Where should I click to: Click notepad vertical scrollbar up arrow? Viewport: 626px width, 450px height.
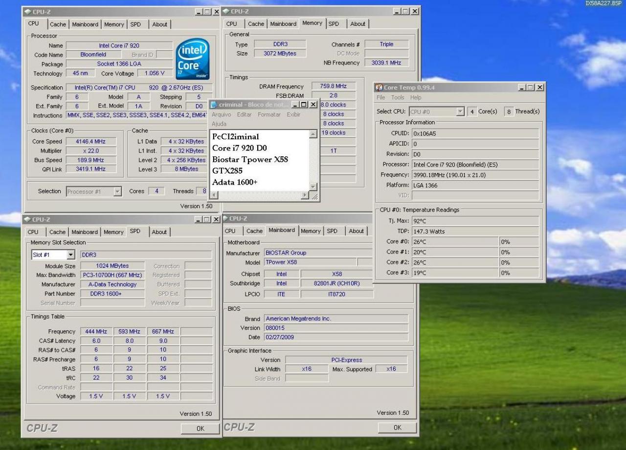coord(313,134)
